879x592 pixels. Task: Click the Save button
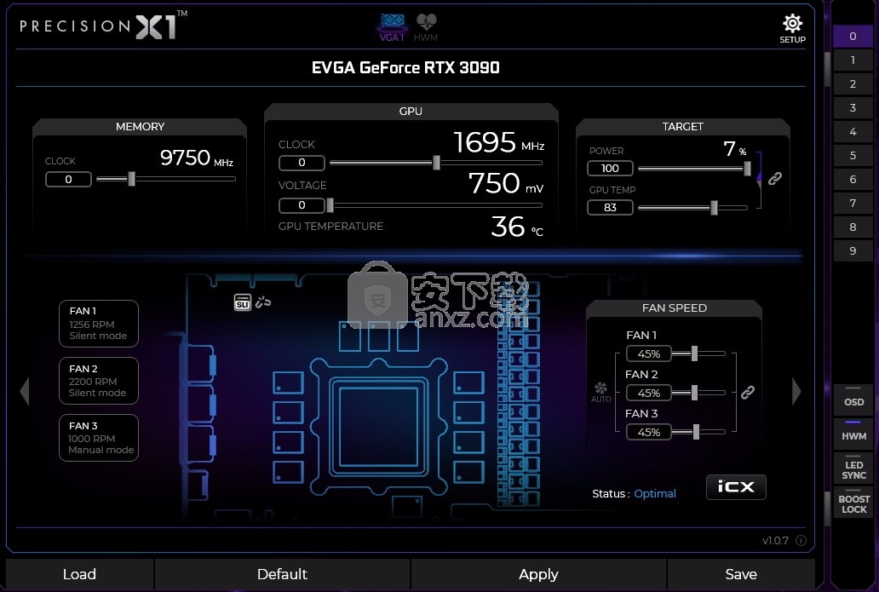click(x=741, y=574)
